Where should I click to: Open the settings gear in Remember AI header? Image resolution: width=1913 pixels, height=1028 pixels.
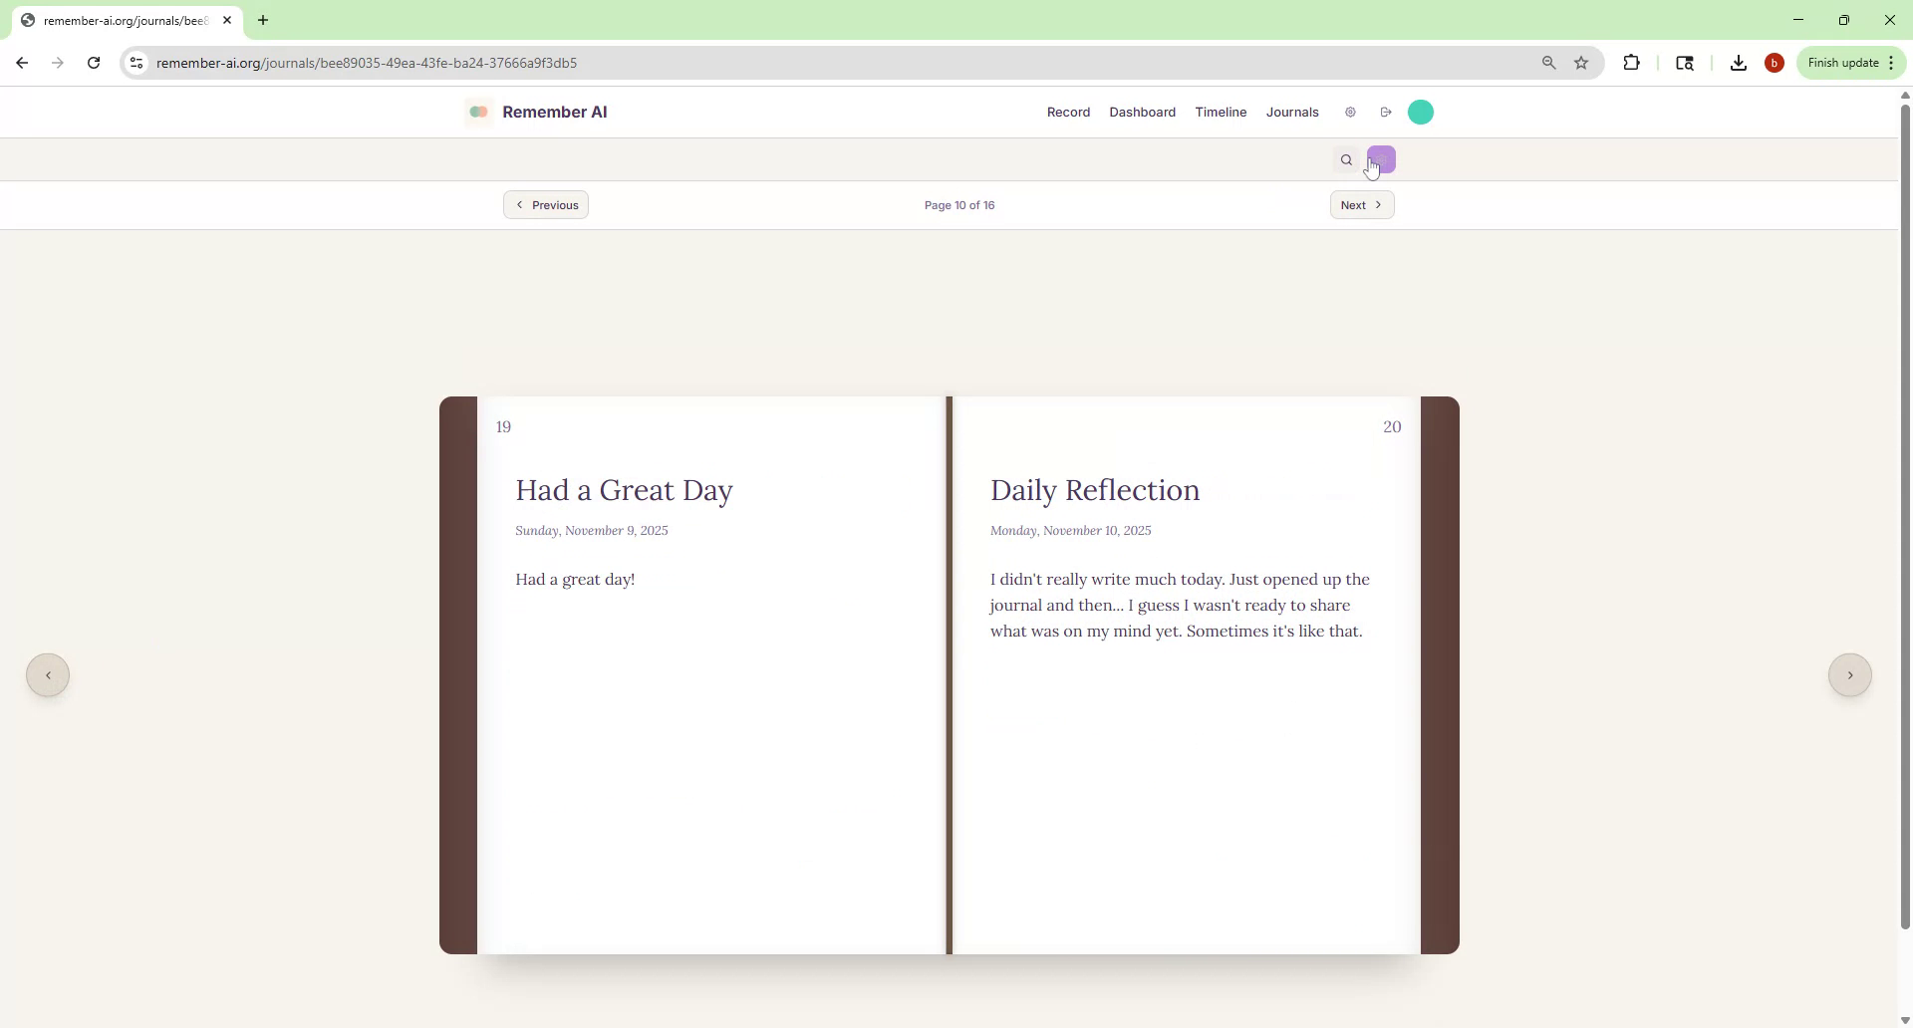1350,112
